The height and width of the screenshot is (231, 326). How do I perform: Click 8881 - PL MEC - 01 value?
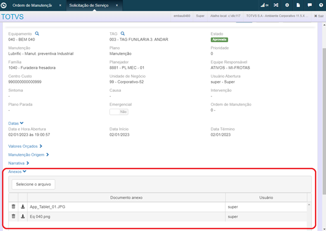tap(127, 68)
